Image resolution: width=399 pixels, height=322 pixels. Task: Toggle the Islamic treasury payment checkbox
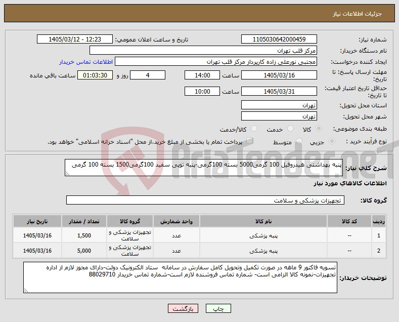(250, 141)
